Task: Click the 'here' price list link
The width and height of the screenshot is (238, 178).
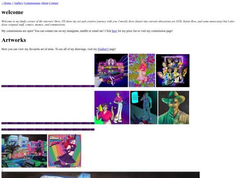Action: point(114,31)
